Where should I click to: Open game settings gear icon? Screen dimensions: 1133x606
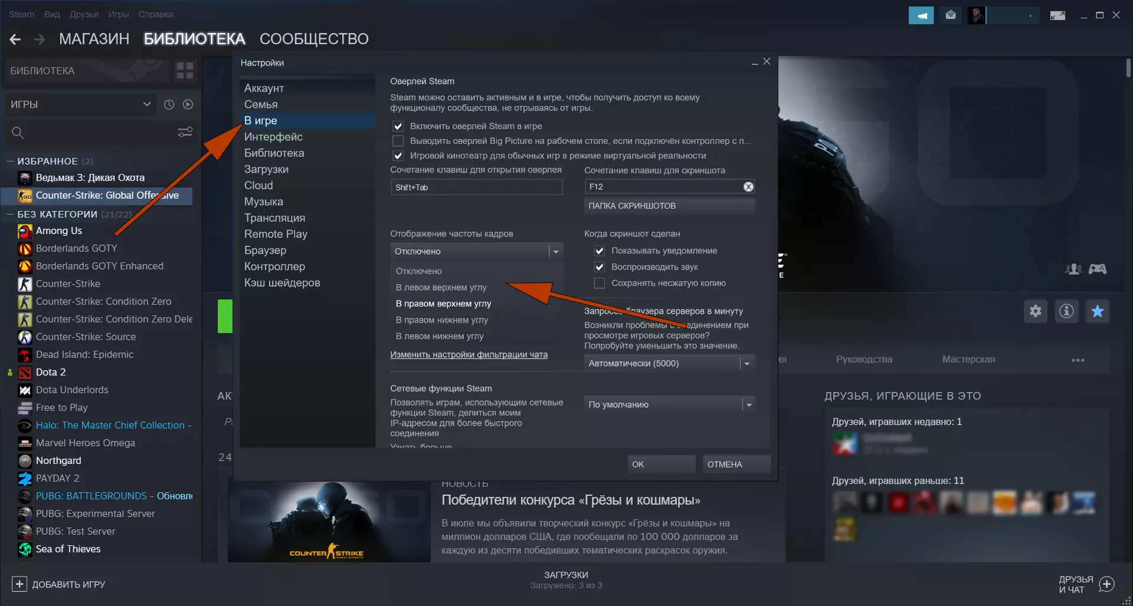coord(1036,311)
